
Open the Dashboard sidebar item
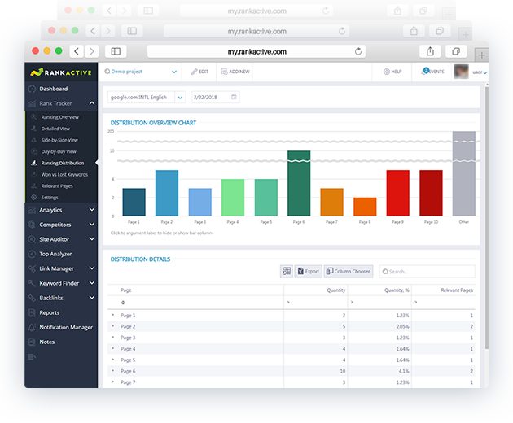(53, 89)
